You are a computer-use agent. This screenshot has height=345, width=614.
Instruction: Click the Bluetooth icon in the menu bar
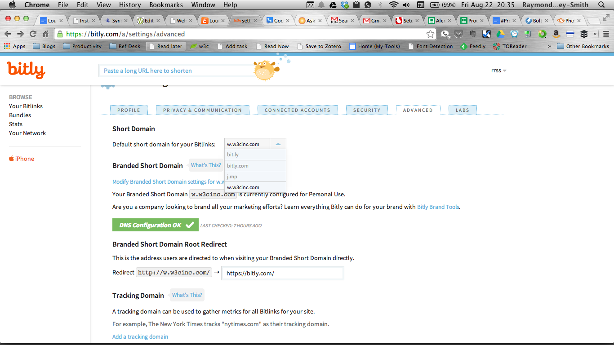point(380,5)
